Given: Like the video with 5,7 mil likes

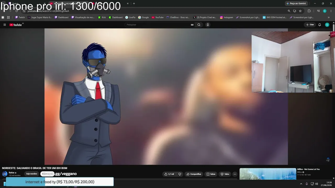Looking at the screenshot, I should coord(169,174).
